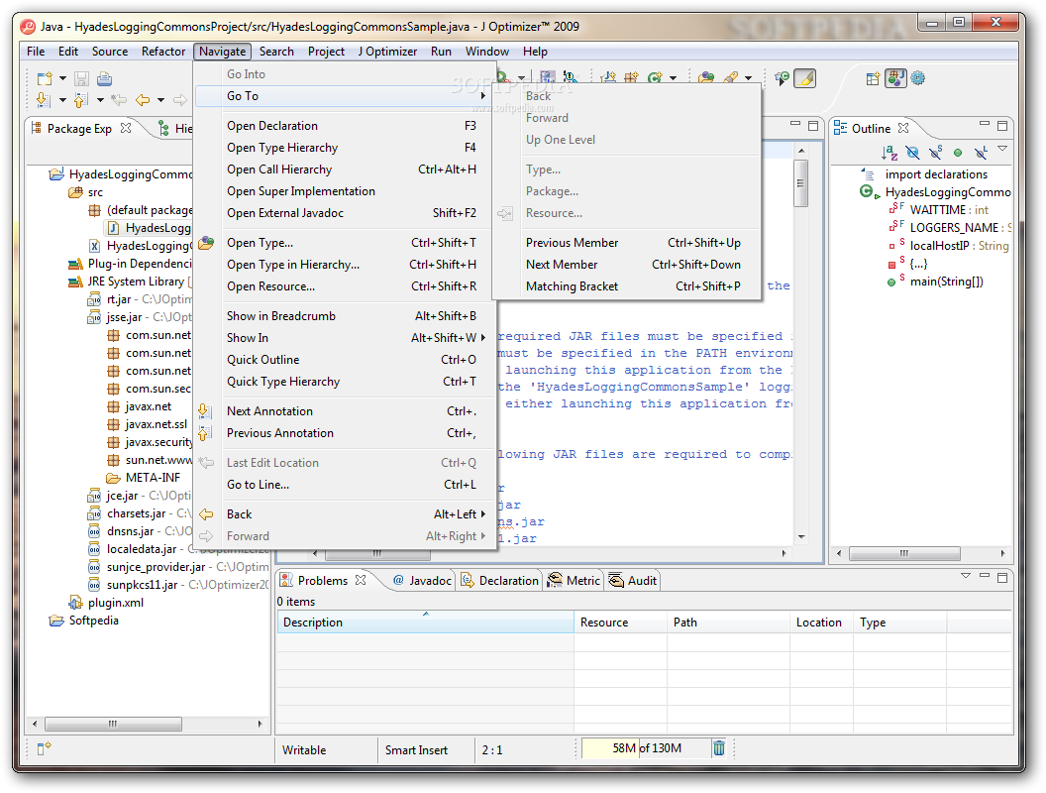Image resolution: width=1046 pixels, height=793 pixels.
Task: Click the Print toolbar icon
Action: click(104, 78)
